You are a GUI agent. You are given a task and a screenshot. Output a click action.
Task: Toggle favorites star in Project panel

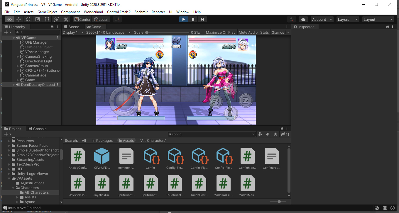[275, 134]
